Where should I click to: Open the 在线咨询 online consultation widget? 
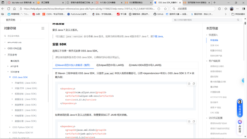tap(240, 108)
